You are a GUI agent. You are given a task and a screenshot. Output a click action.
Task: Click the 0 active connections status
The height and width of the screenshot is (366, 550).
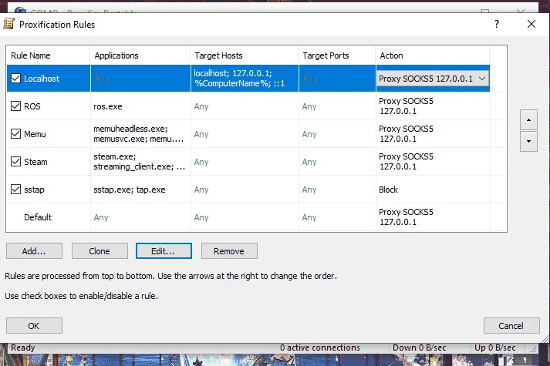coord(320,348)
